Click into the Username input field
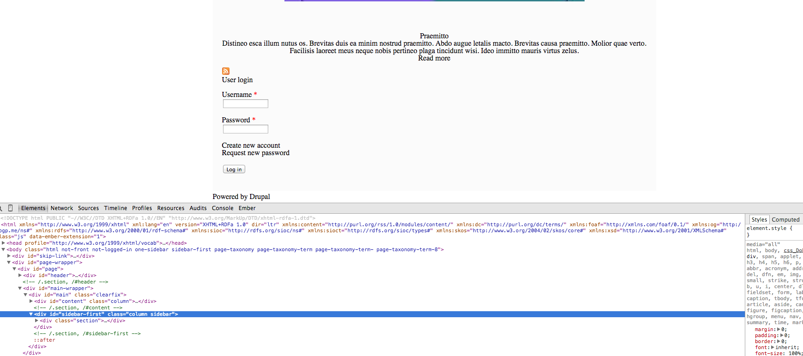The height and width of the screenshot is (356, 803). [246, 104]
